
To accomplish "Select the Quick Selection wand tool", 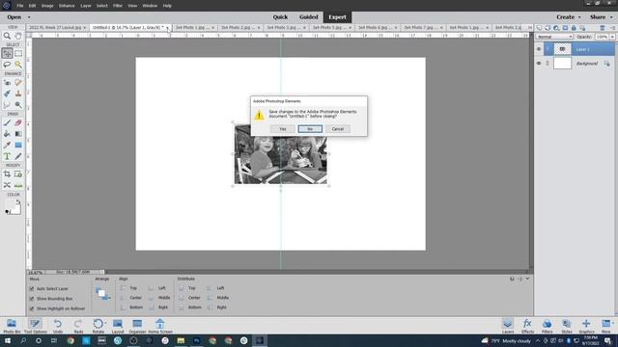I will (18, 65).
